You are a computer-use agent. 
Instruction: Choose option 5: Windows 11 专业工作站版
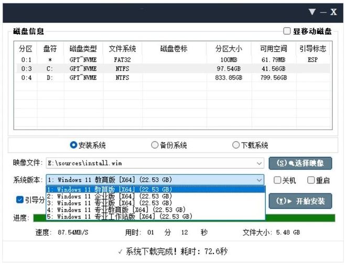tap(156, 216)
